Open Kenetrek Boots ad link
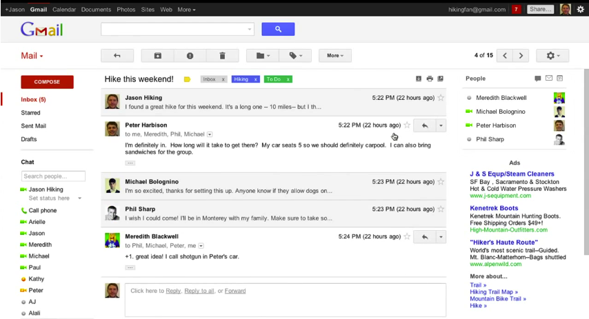The width and height of the screenshot is (589, 319). point(494,208)
